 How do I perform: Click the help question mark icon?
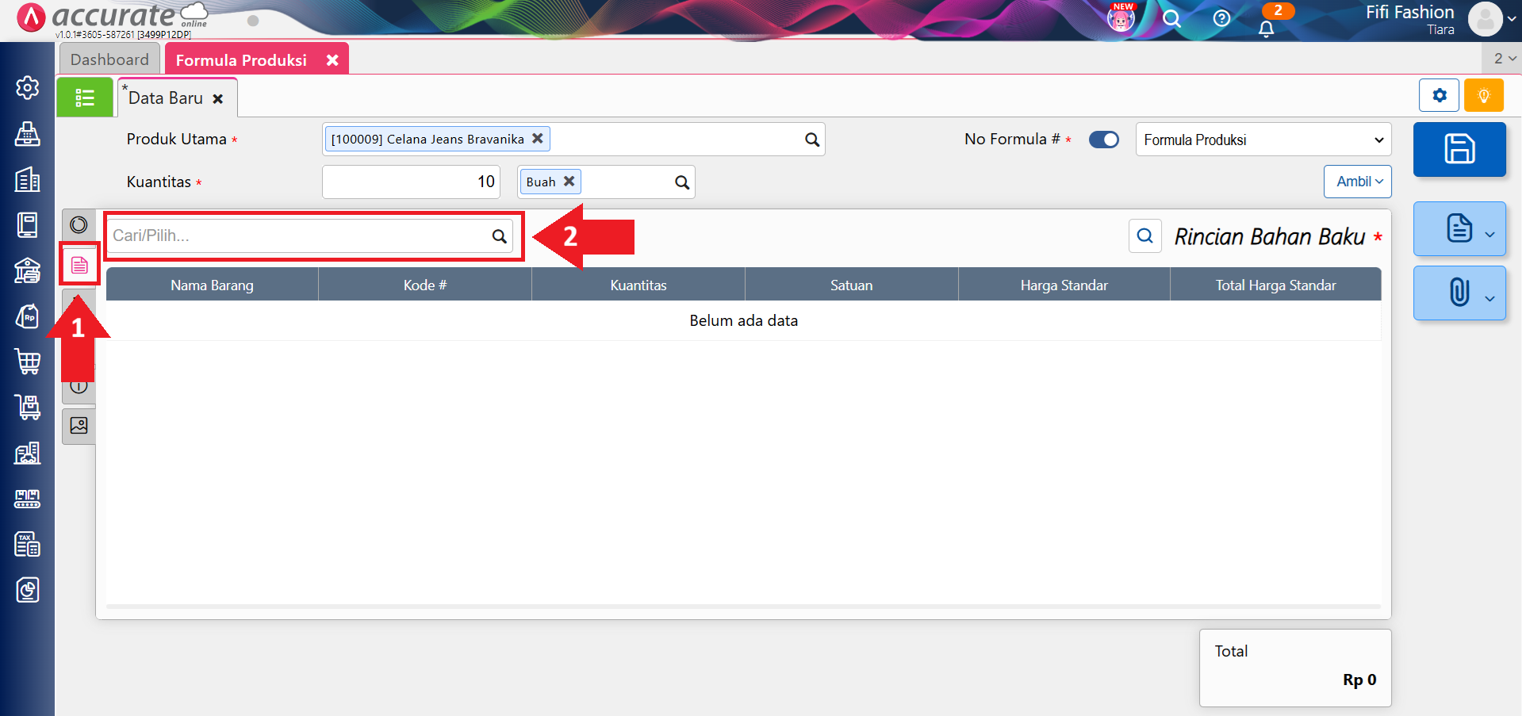click(1221, 18)
